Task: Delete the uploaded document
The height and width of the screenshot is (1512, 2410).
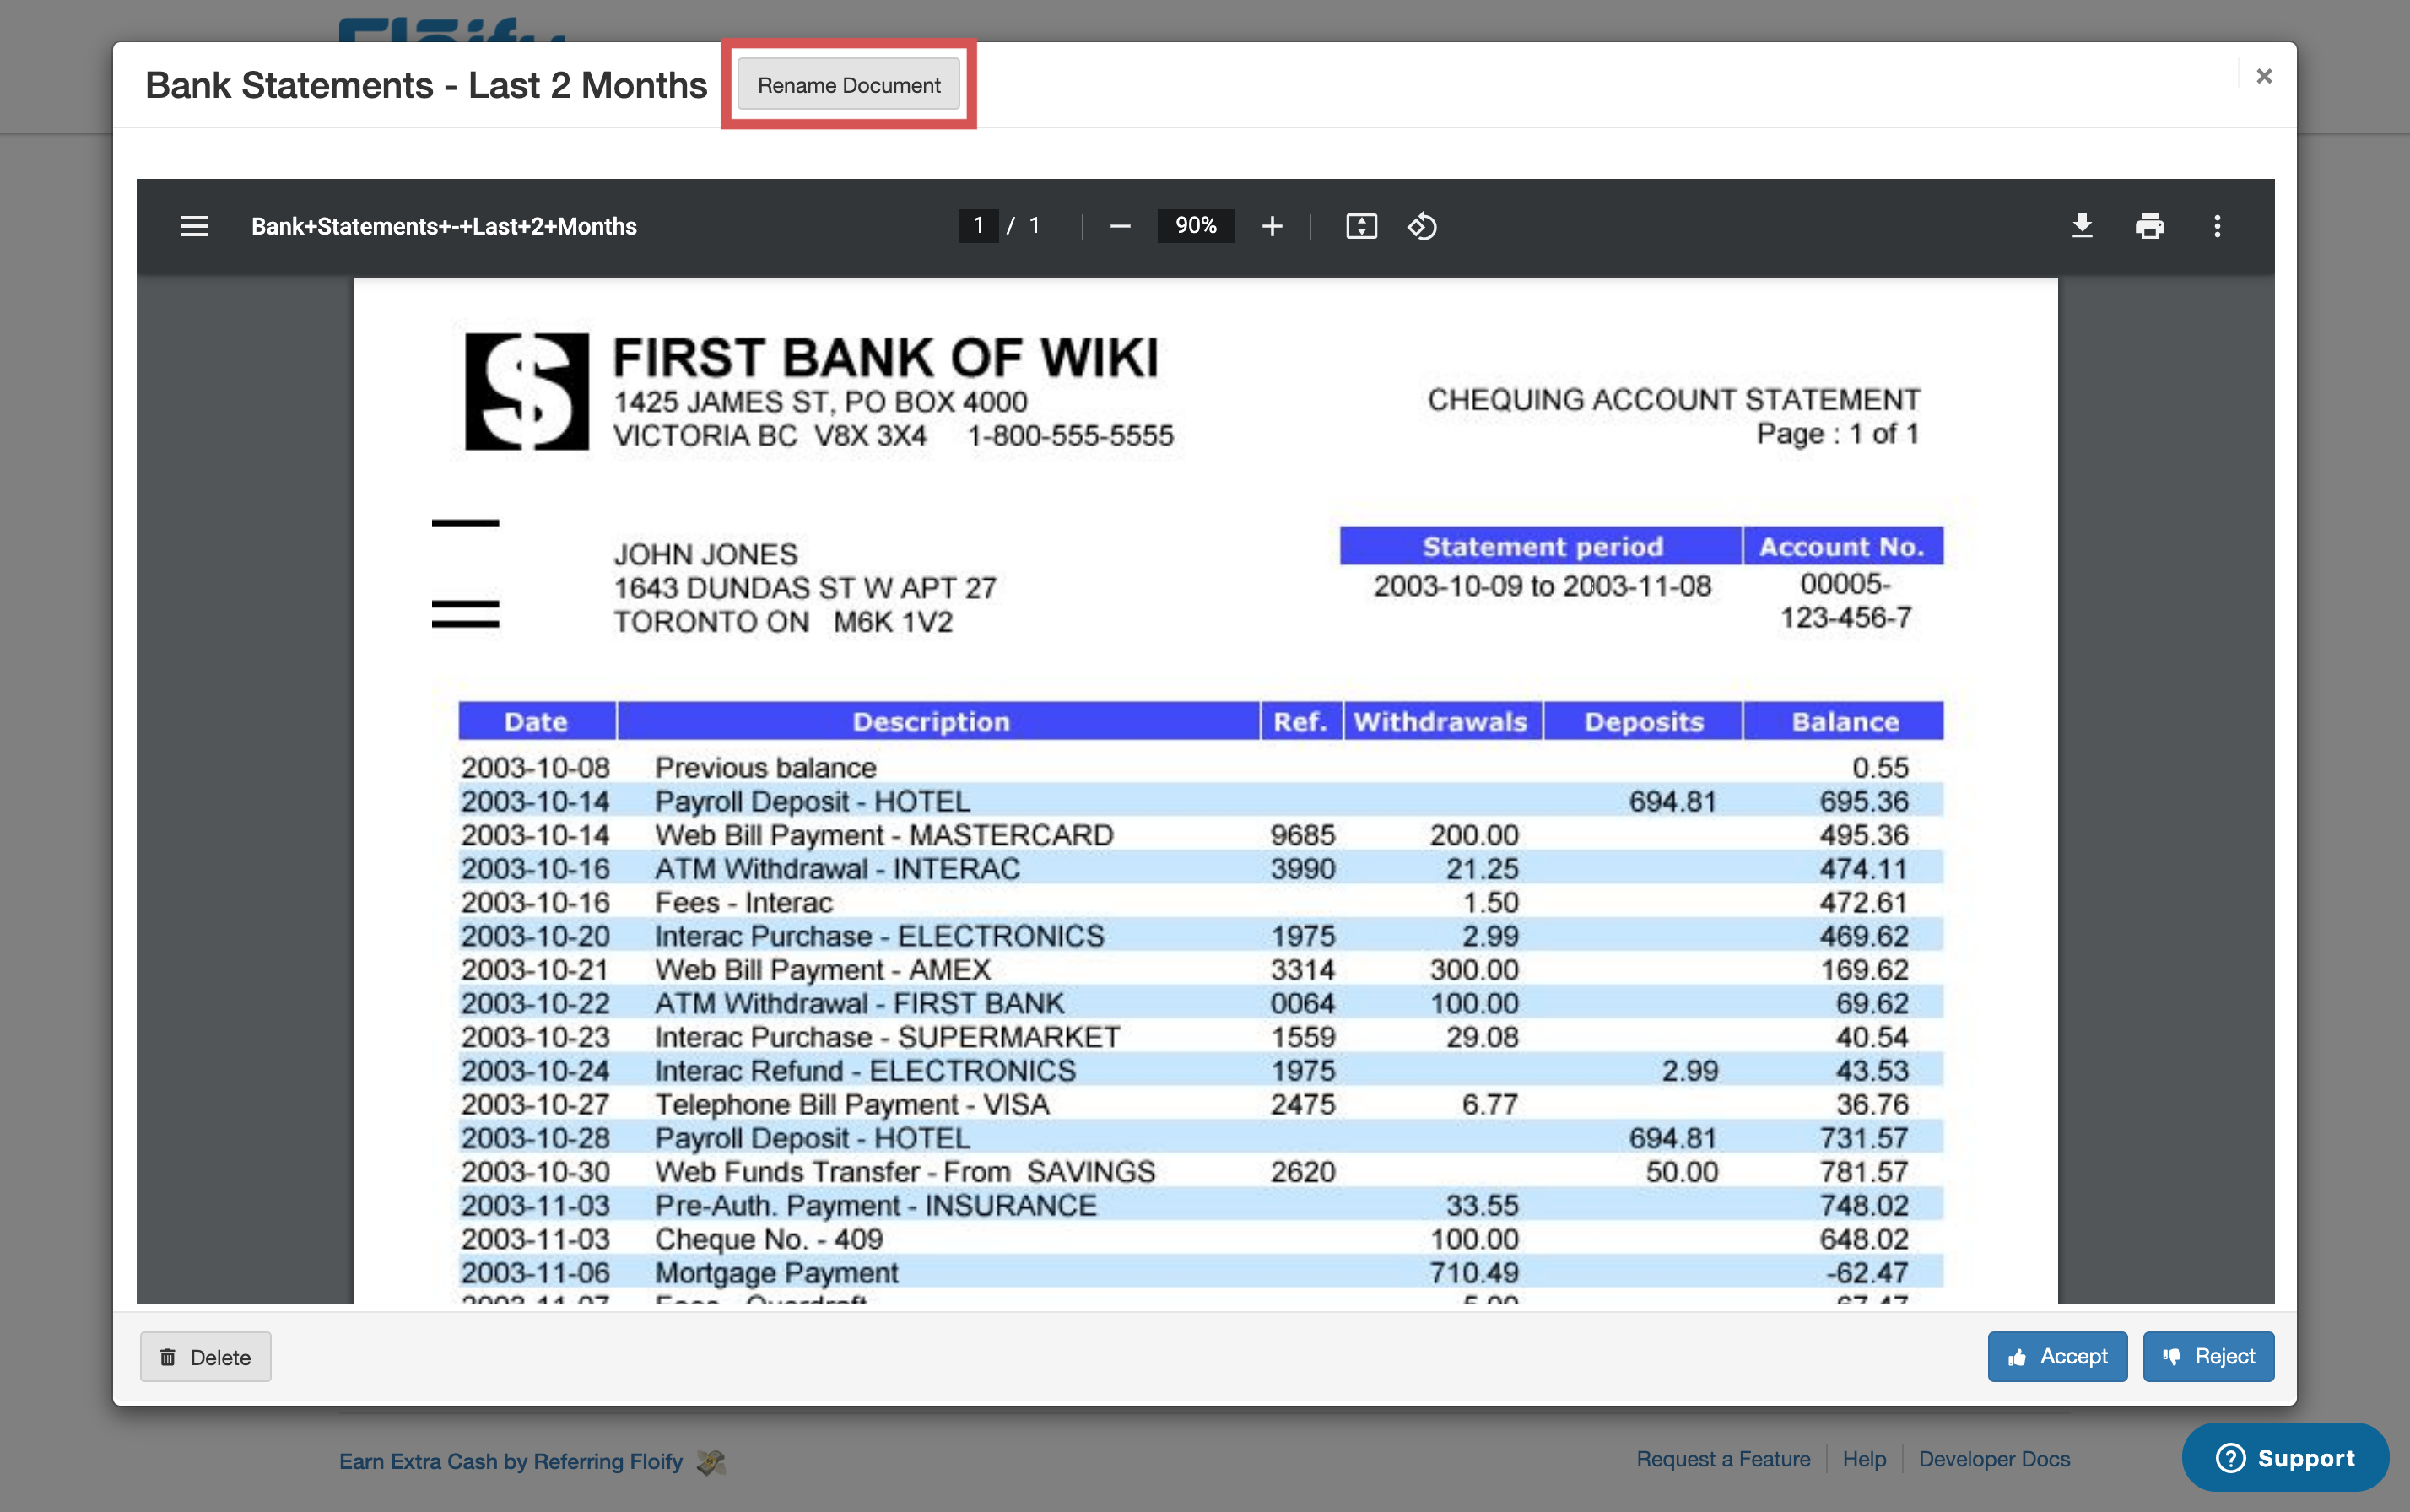Action: (206, 1357)
